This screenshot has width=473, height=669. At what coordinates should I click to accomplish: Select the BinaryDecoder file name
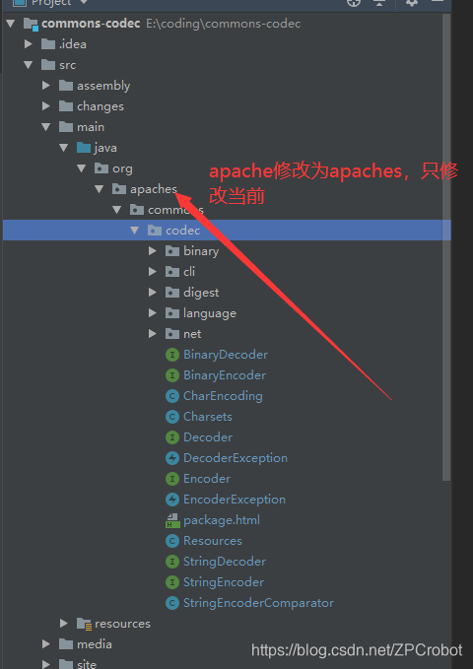tap(226, 355)
